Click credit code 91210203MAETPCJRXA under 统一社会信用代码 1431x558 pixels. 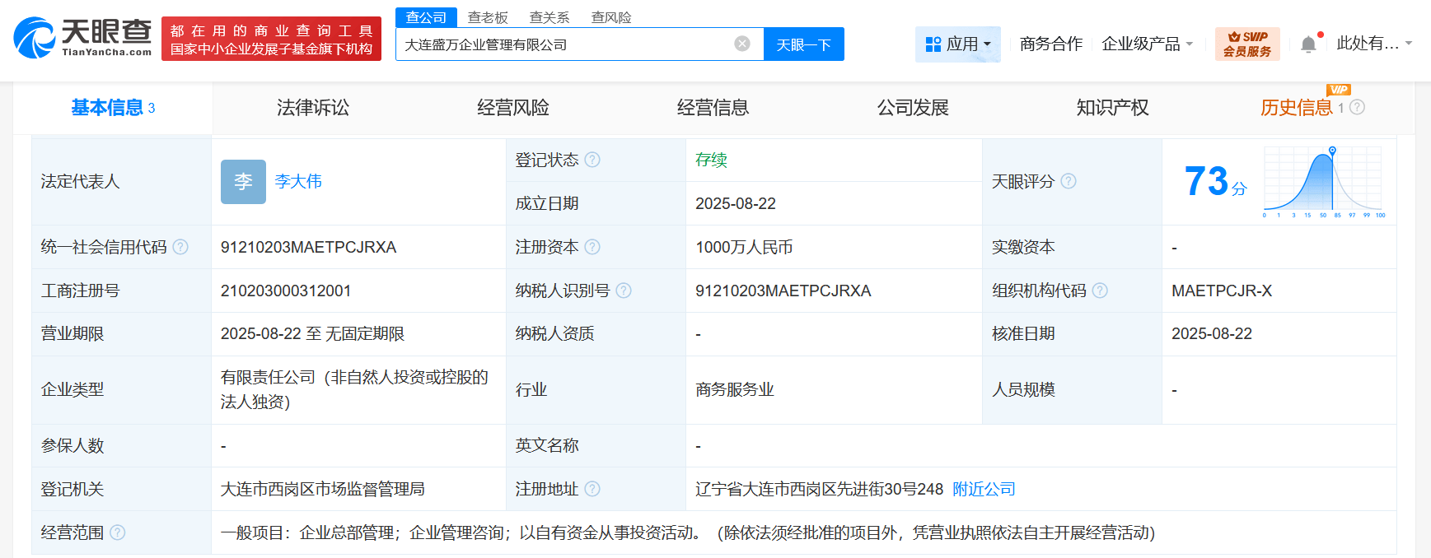point(309,247)
